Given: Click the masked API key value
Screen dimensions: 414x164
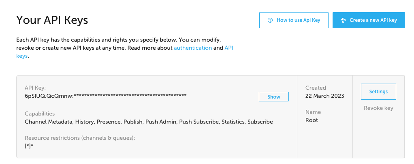Looking at the screenshot, I should [x=105, y=96].
